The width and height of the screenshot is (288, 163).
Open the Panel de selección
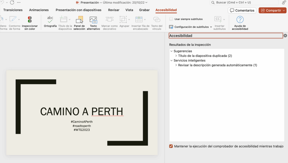(x=79, y=22)
